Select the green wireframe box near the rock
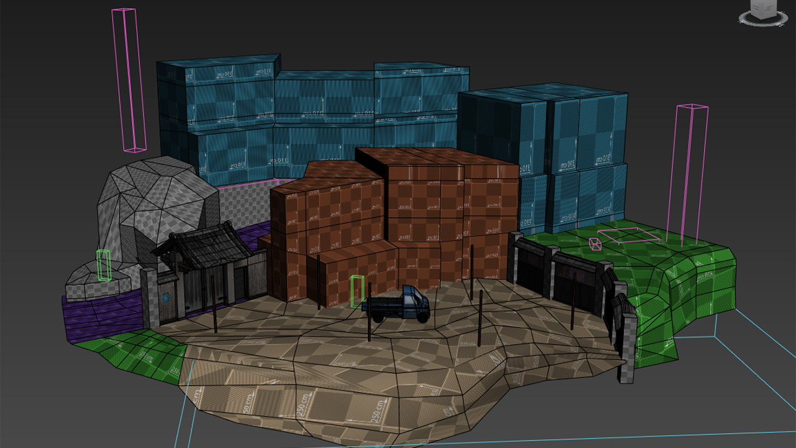Screen dimensions: 796x448 point(104,265)
